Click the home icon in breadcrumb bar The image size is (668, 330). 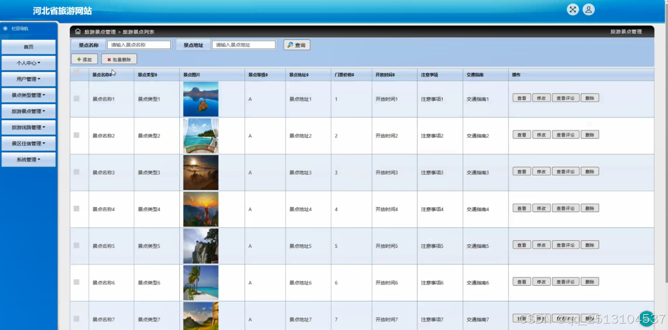pos(78,31)
